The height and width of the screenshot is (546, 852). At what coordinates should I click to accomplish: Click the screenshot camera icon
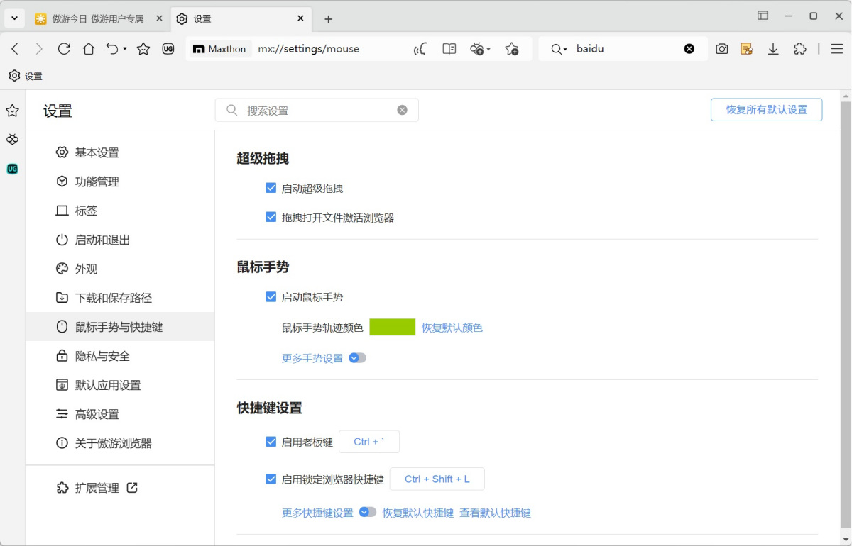pos(721,49)
